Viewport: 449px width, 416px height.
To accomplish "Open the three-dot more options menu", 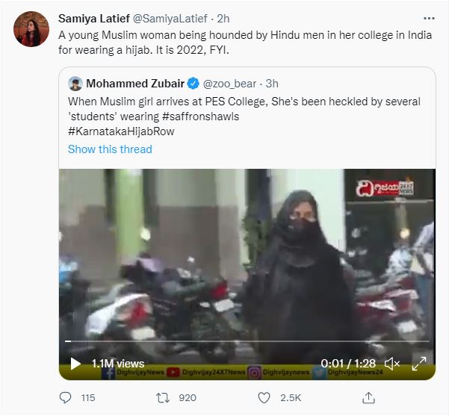I will tap(428, 18).
